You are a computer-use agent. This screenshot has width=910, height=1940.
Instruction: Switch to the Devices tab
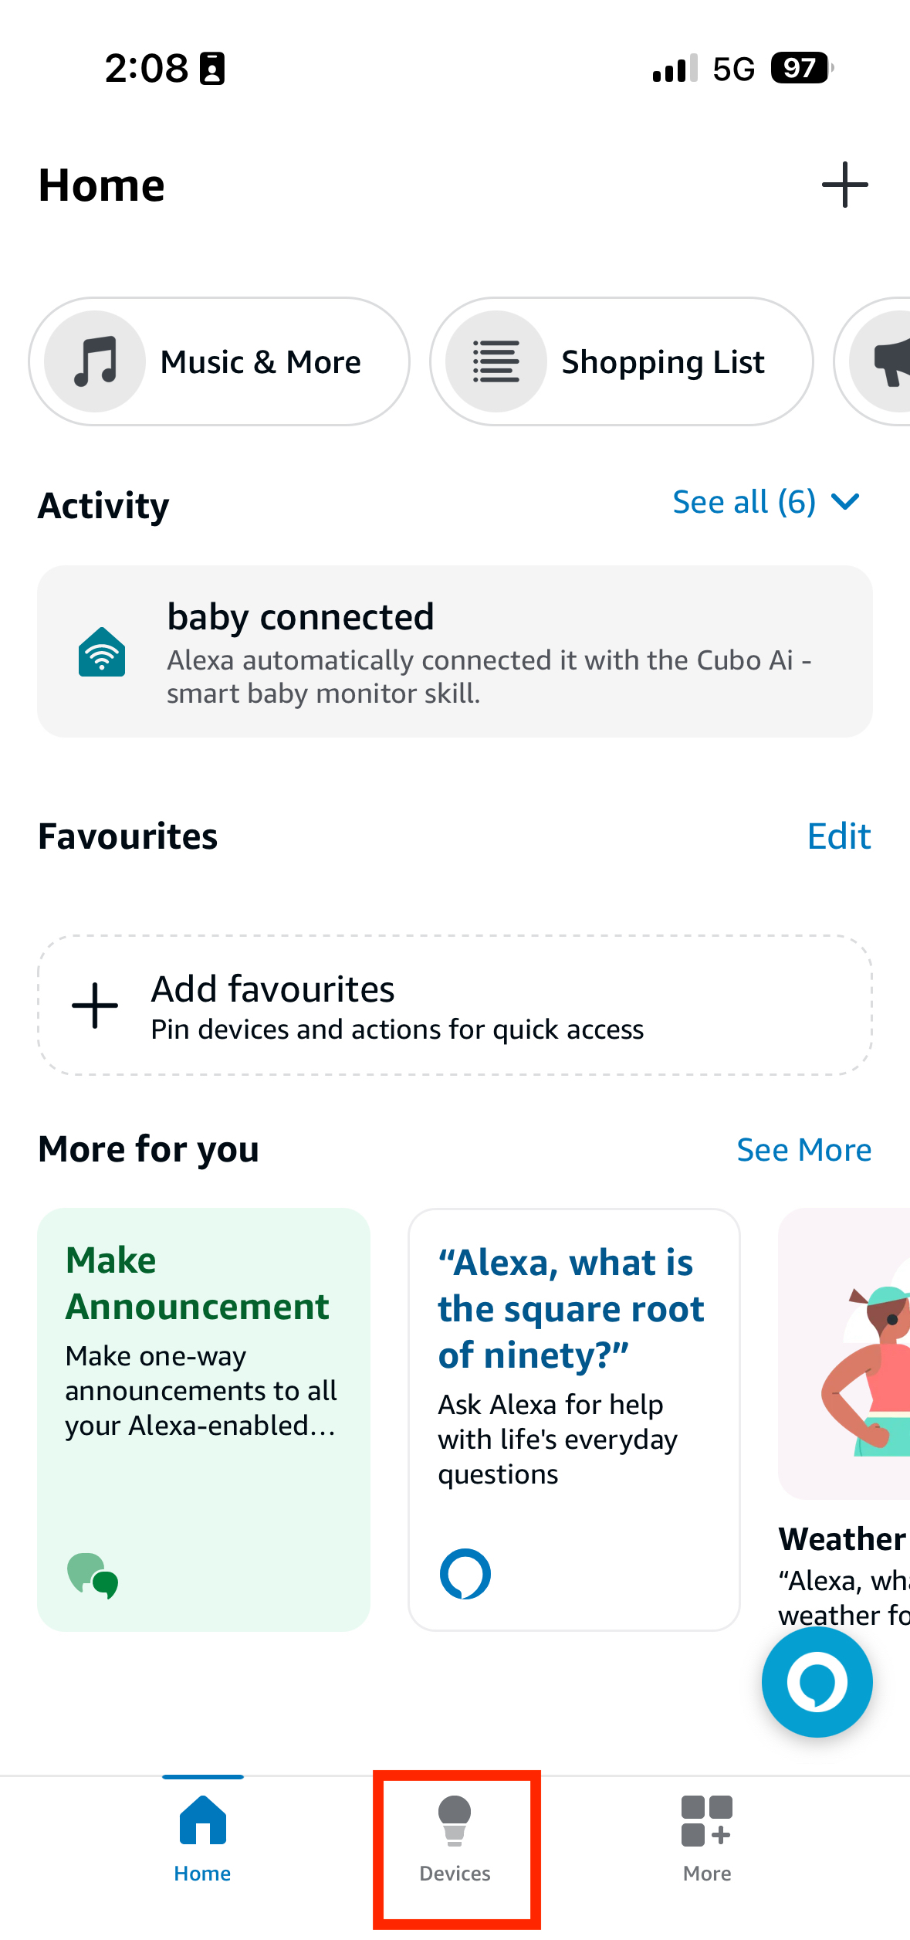click(x=455, y=1841)
